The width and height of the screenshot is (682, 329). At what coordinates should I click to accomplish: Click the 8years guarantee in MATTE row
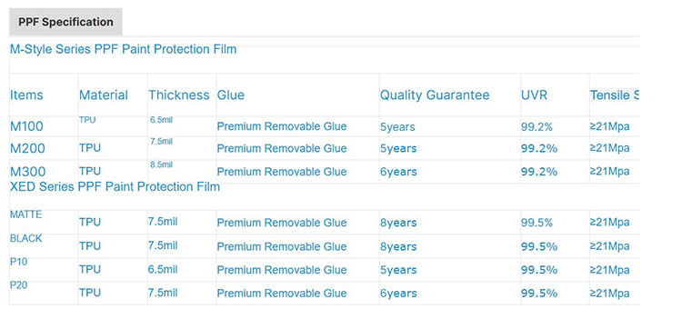[x=398, y=223]
